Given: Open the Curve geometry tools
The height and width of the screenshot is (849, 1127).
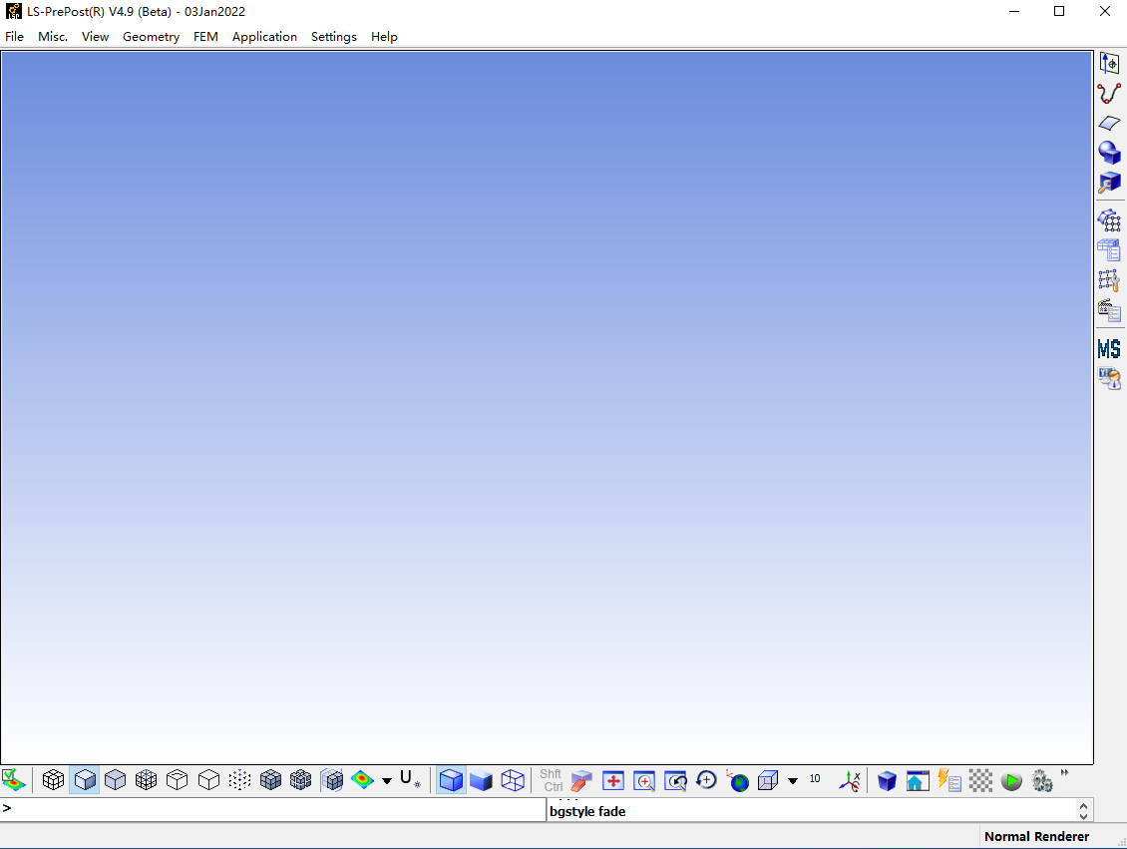Looking at the screenshot, I should pyautogui.click(x=1109, y=93).
